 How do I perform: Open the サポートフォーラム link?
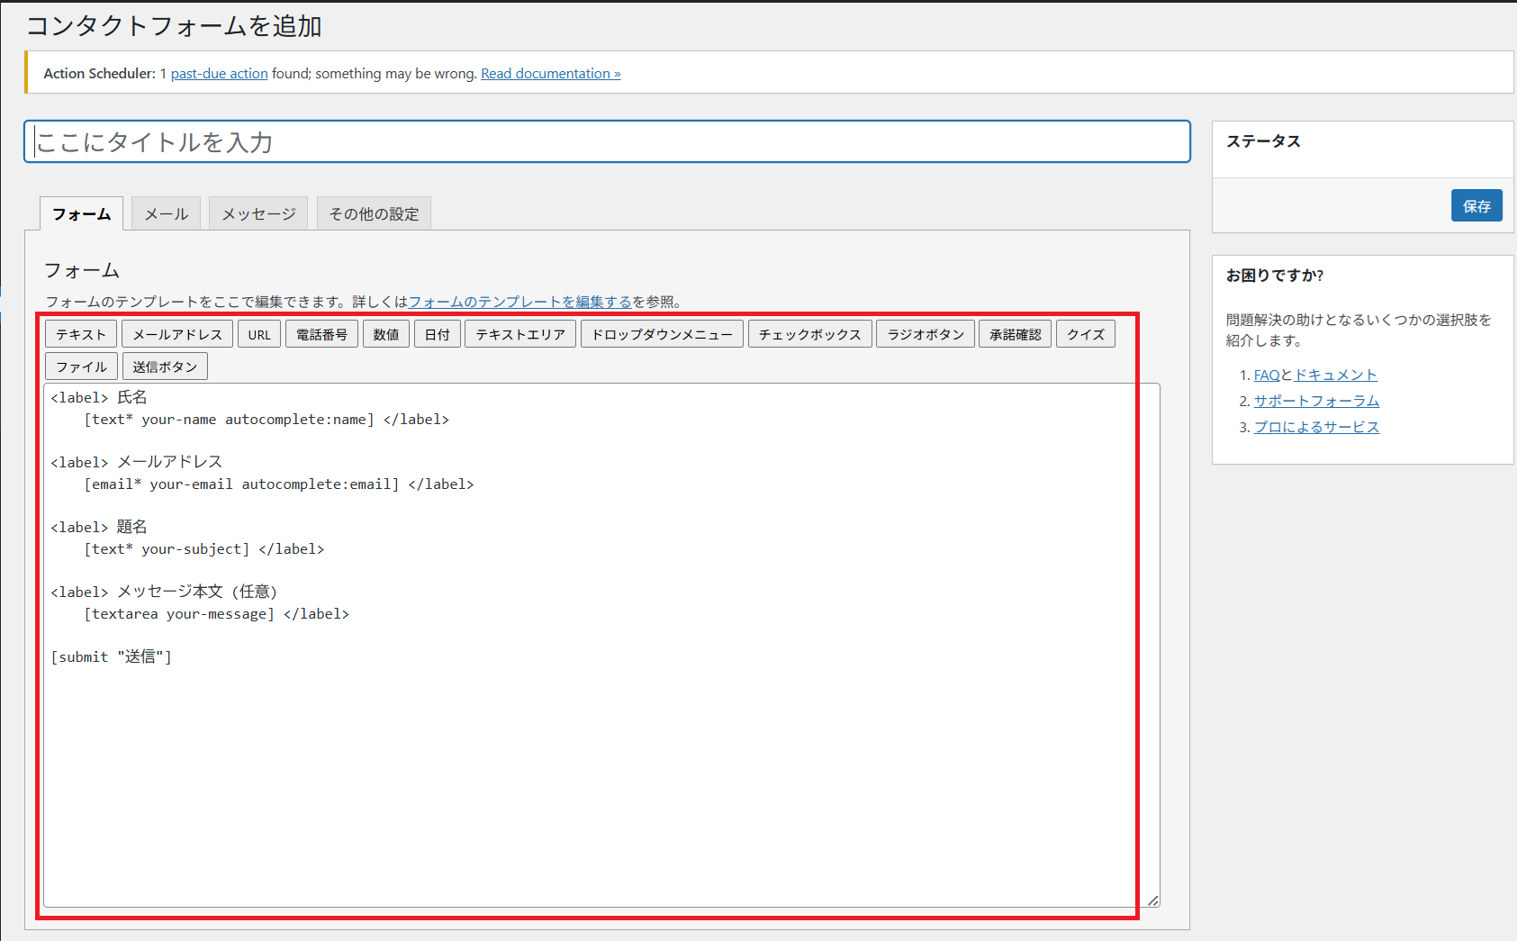point(1316,401)
